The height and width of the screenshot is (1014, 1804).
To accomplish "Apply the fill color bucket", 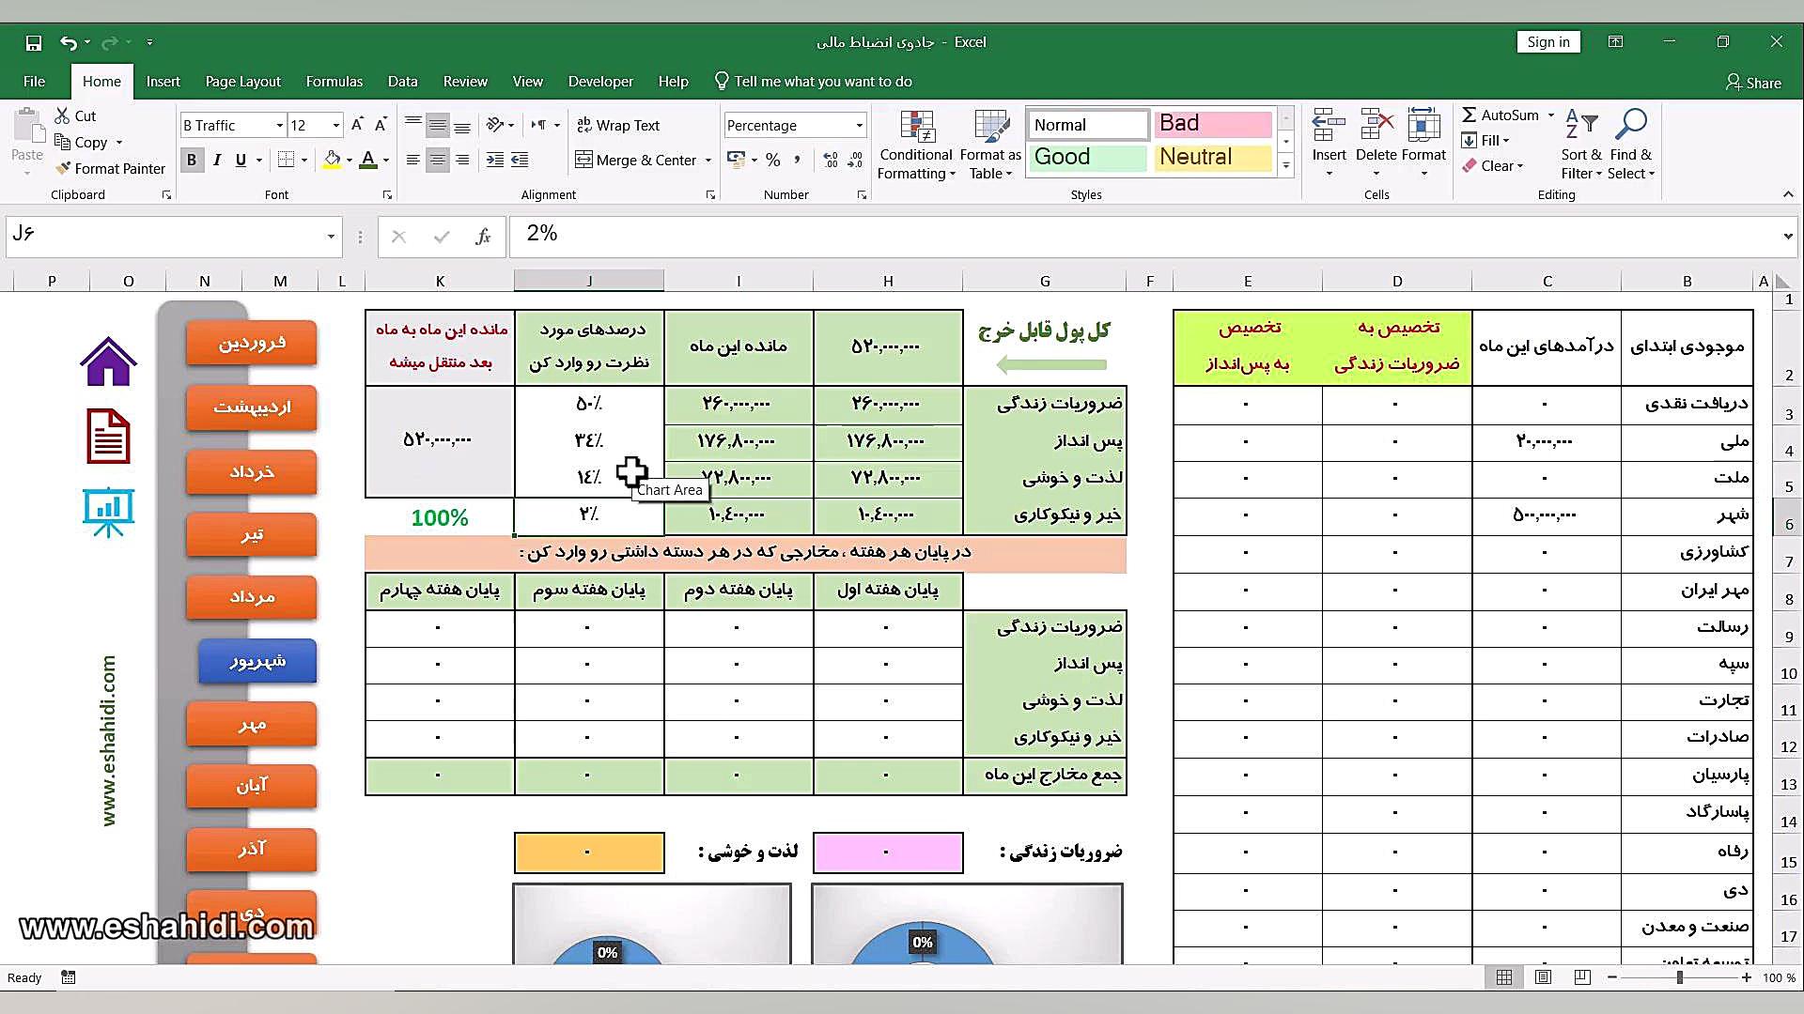I will 332,160.
